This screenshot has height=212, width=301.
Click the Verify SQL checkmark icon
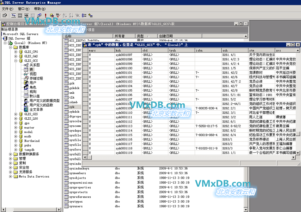58,15
